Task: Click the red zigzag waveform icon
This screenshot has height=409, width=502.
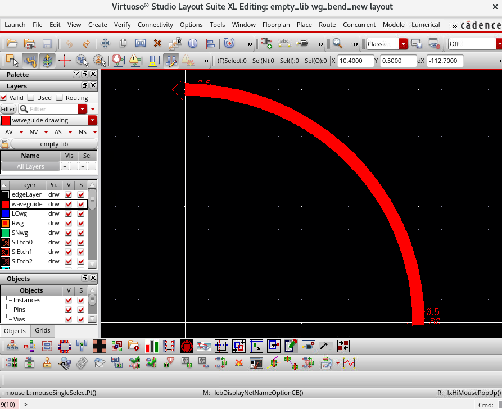Action: tap(349, 363)
